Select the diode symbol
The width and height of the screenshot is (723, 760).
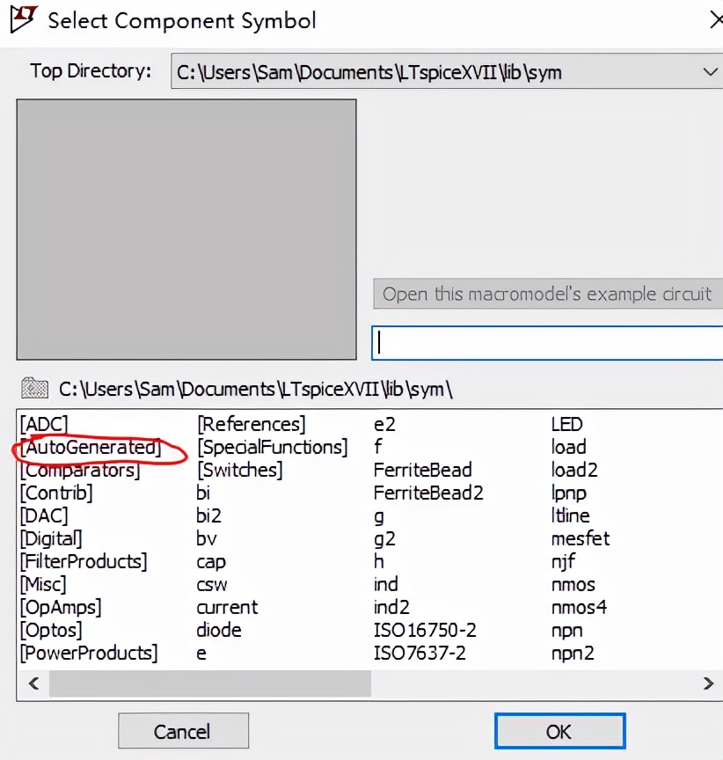pos(218,630)
